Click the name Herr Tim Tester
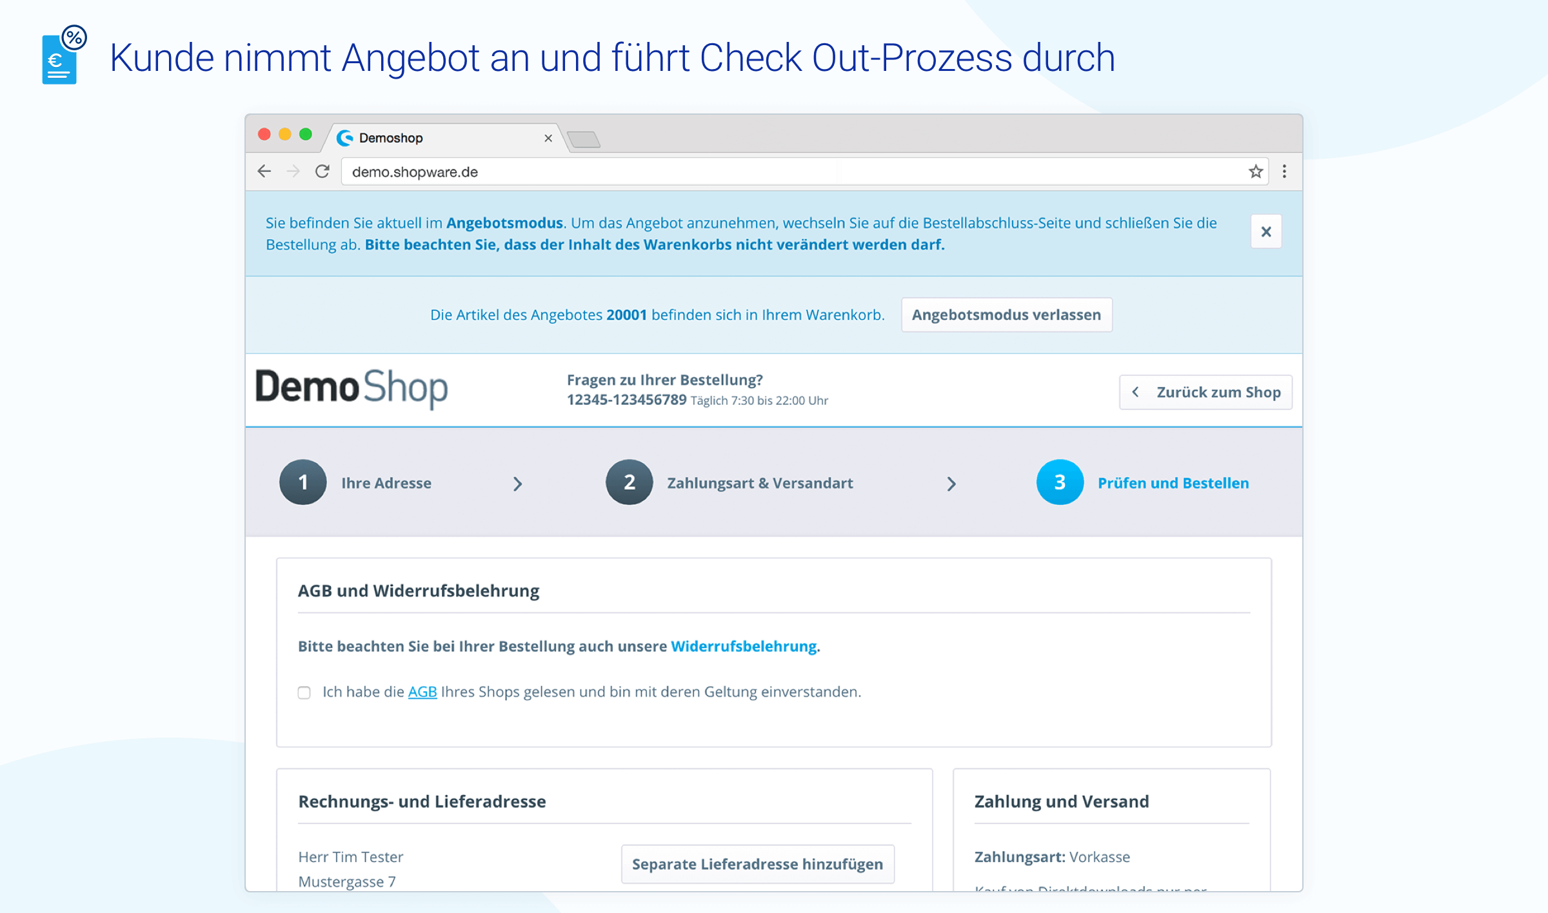 [351, 857]
